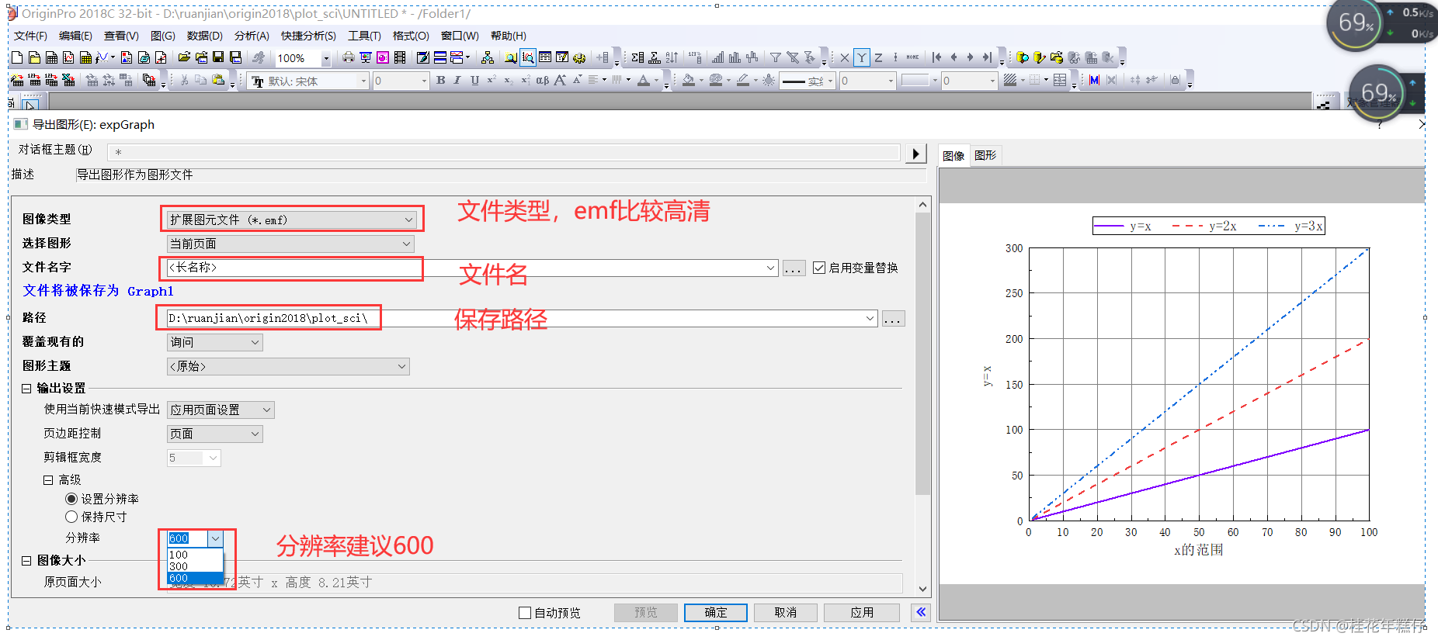Click the dialog theme arrow button

(x=916, y=154)
